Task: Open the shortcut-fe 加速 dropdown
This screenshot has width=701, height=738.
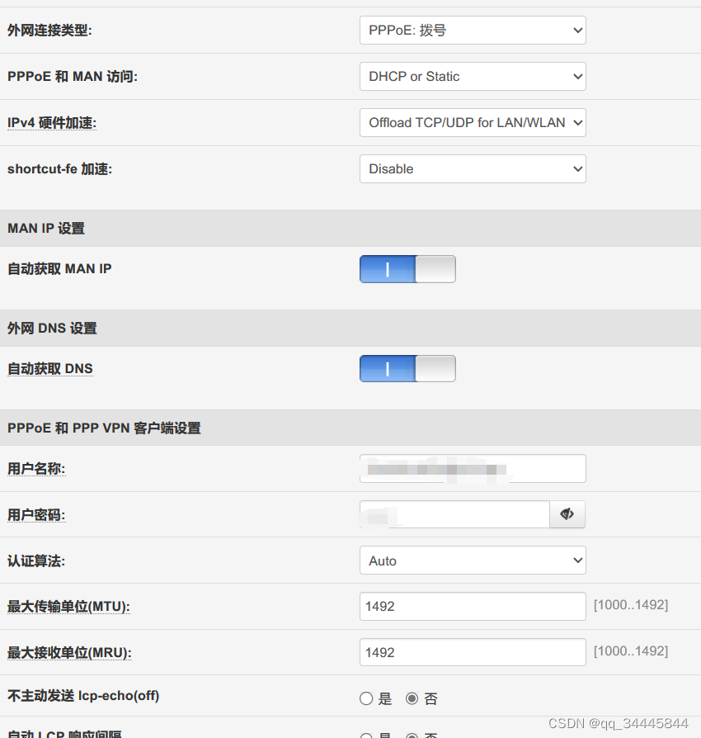Action: tap(473, 168)
